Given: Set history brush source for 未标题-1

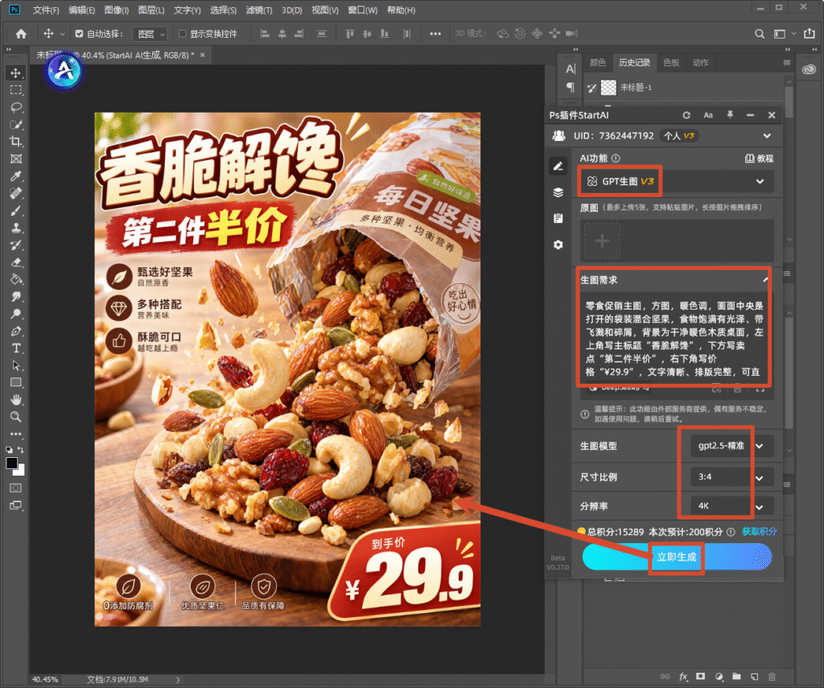Looking at the screenshot, I should pyautogui.click(x=592, y=88).
